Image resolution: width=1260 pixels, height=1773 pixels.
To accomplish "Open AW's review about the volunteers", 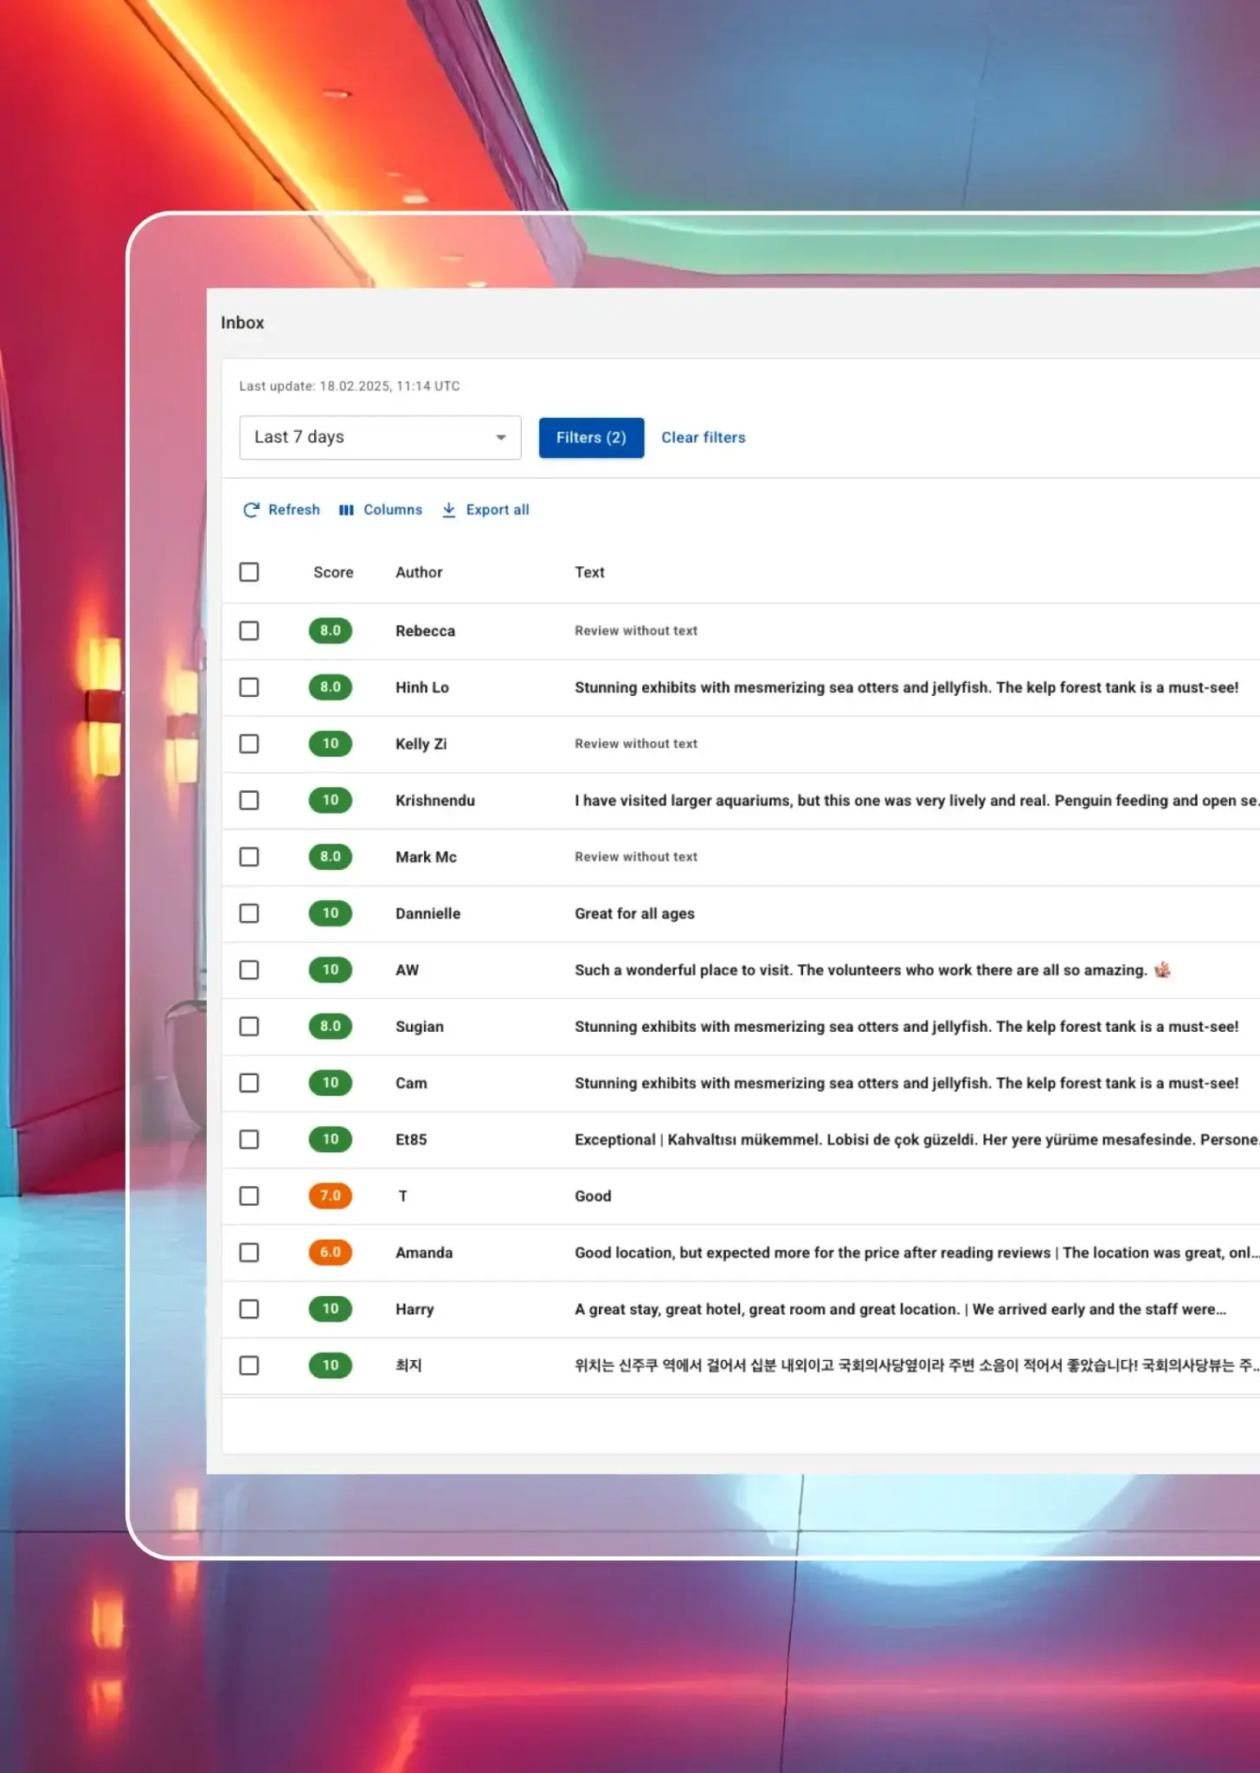I will (860, 970).
